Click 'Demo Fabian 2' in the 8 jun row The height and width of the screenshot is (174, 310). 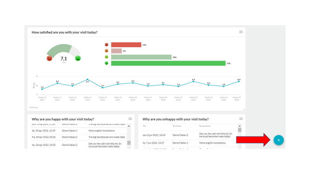coord(180,135)
